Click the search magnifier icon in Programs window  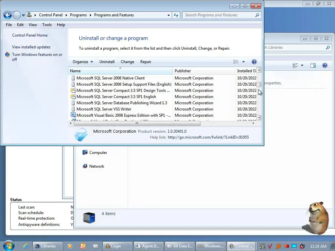click(x=257, y=15)
